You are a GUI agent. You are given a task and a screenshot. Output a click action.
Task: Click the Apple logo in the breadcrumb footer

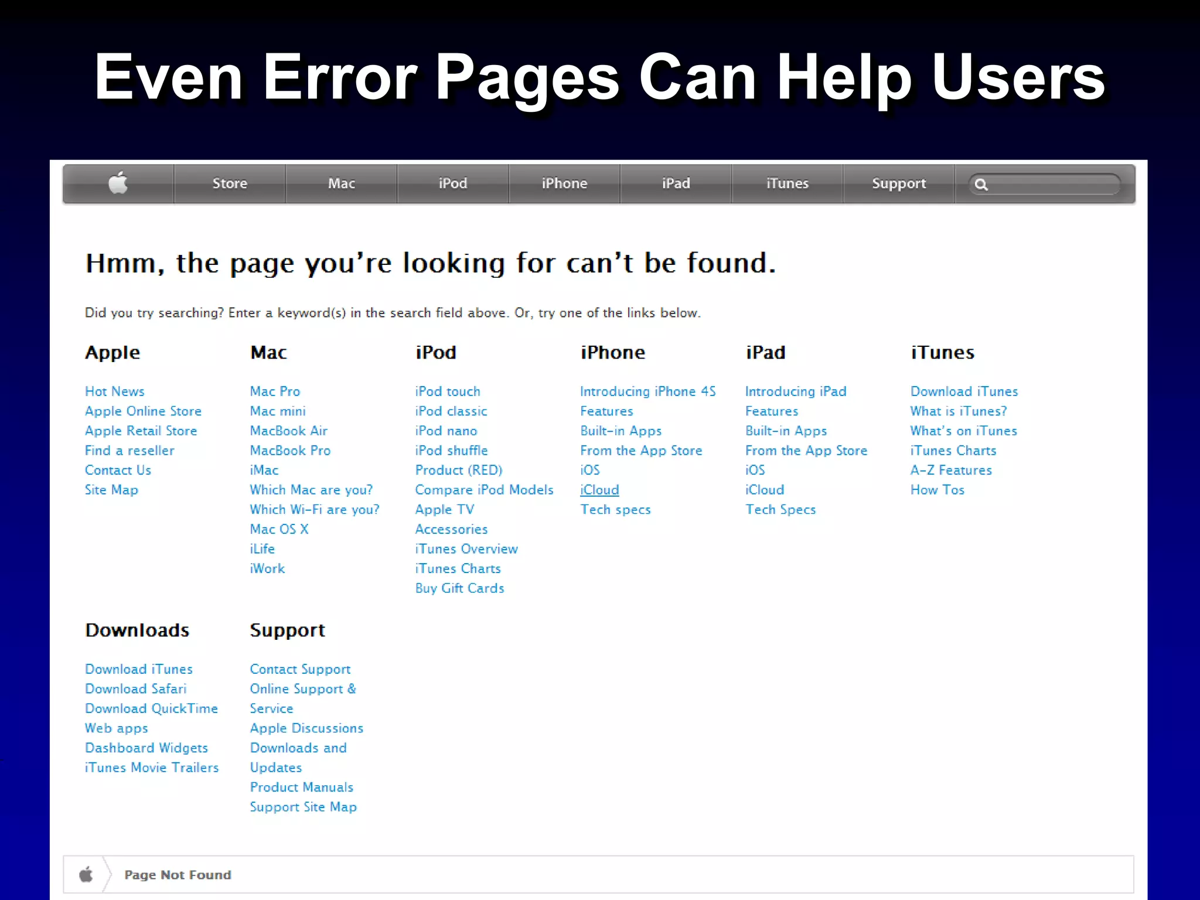pyautogui.click(x=86, y=874)
